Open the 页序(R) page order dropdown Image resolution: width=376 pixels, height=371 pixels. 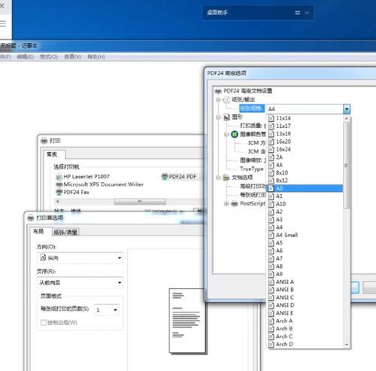click(x=80, y=283)
